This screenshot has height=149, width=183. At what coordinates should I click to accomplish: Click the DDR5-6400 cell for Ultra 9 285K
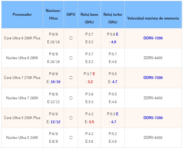point(153,58)
